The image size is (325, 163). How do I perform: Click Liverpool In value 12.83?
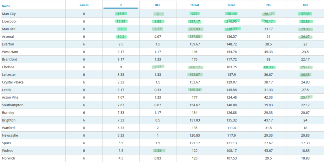[x=121, y=22]
